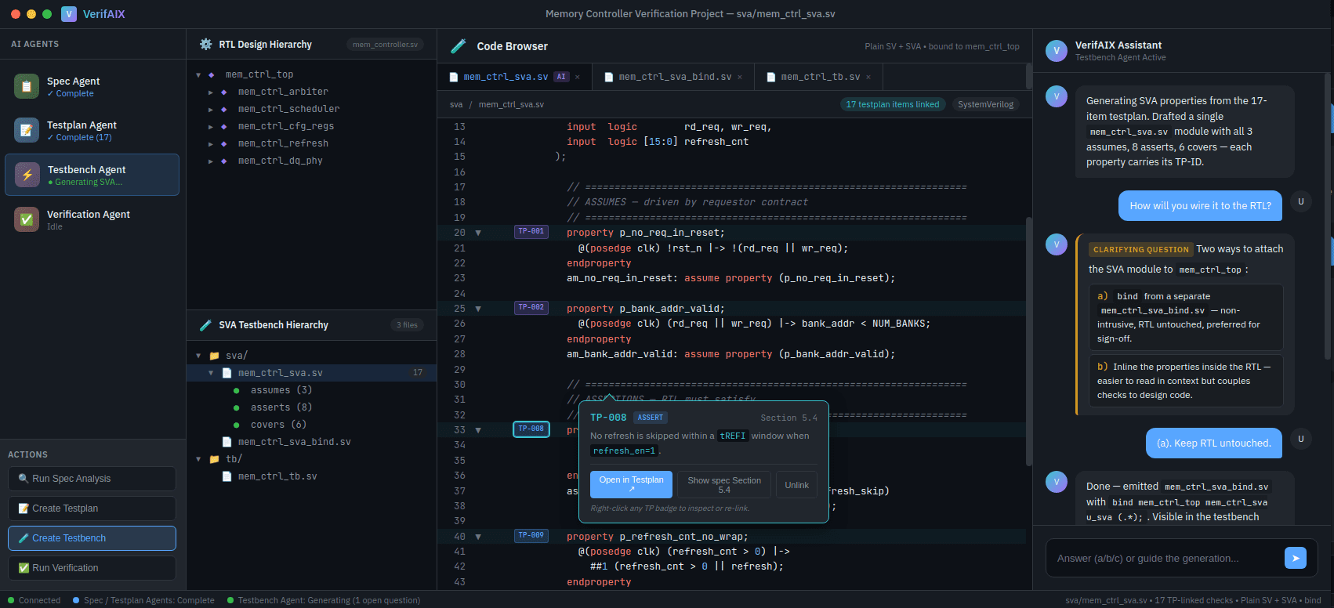Screen dimensions: 1334x608
Task: Select the Verification Agent checkmark icon
Action: click(x=27, y=219)
